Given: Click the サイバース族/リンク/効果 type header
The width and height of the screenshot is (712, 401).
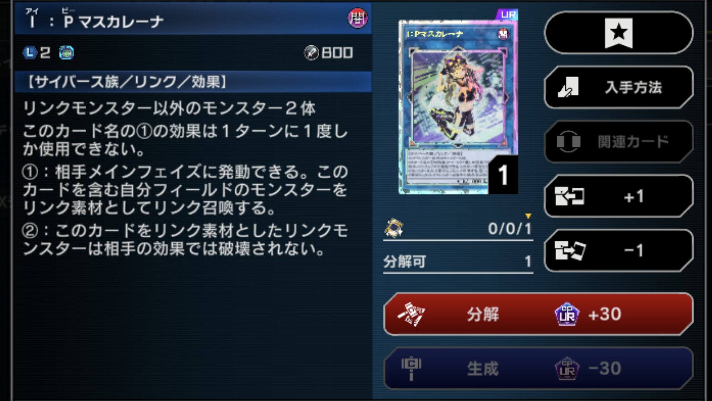Looking at the screenshot, I should click(x=193, y=82).
